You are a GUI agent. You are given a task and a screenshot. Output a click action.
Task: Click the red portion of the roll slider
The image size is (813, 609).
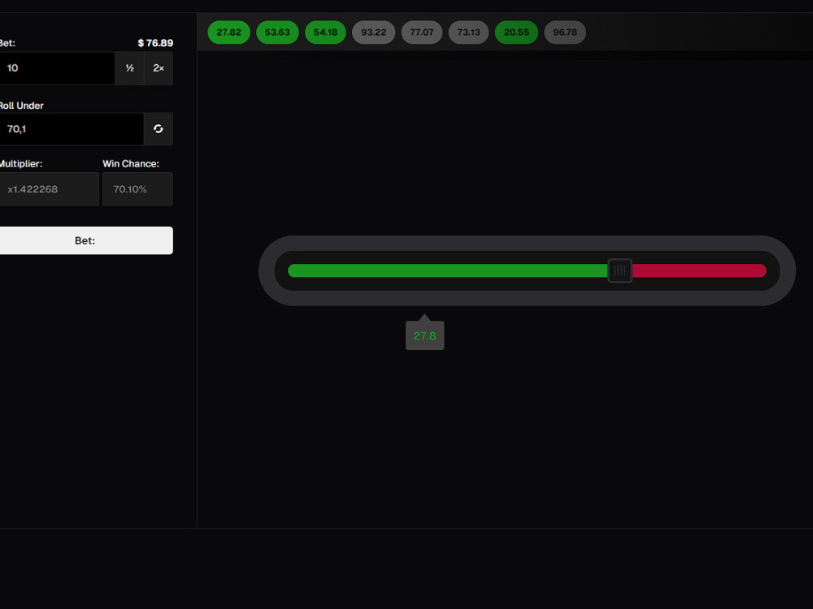coord(699,270)
